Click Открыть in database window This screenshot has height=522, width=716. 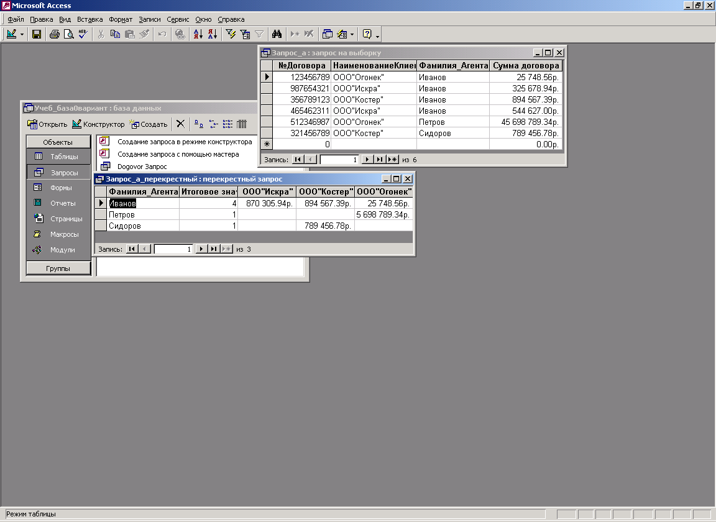[x=47, y=124]
